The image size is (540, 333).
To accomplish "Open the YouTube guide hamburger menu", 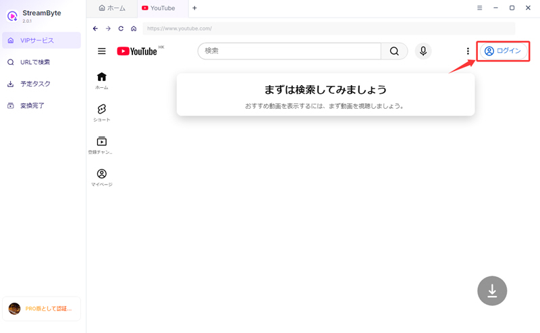I will [x=102, y=51].
